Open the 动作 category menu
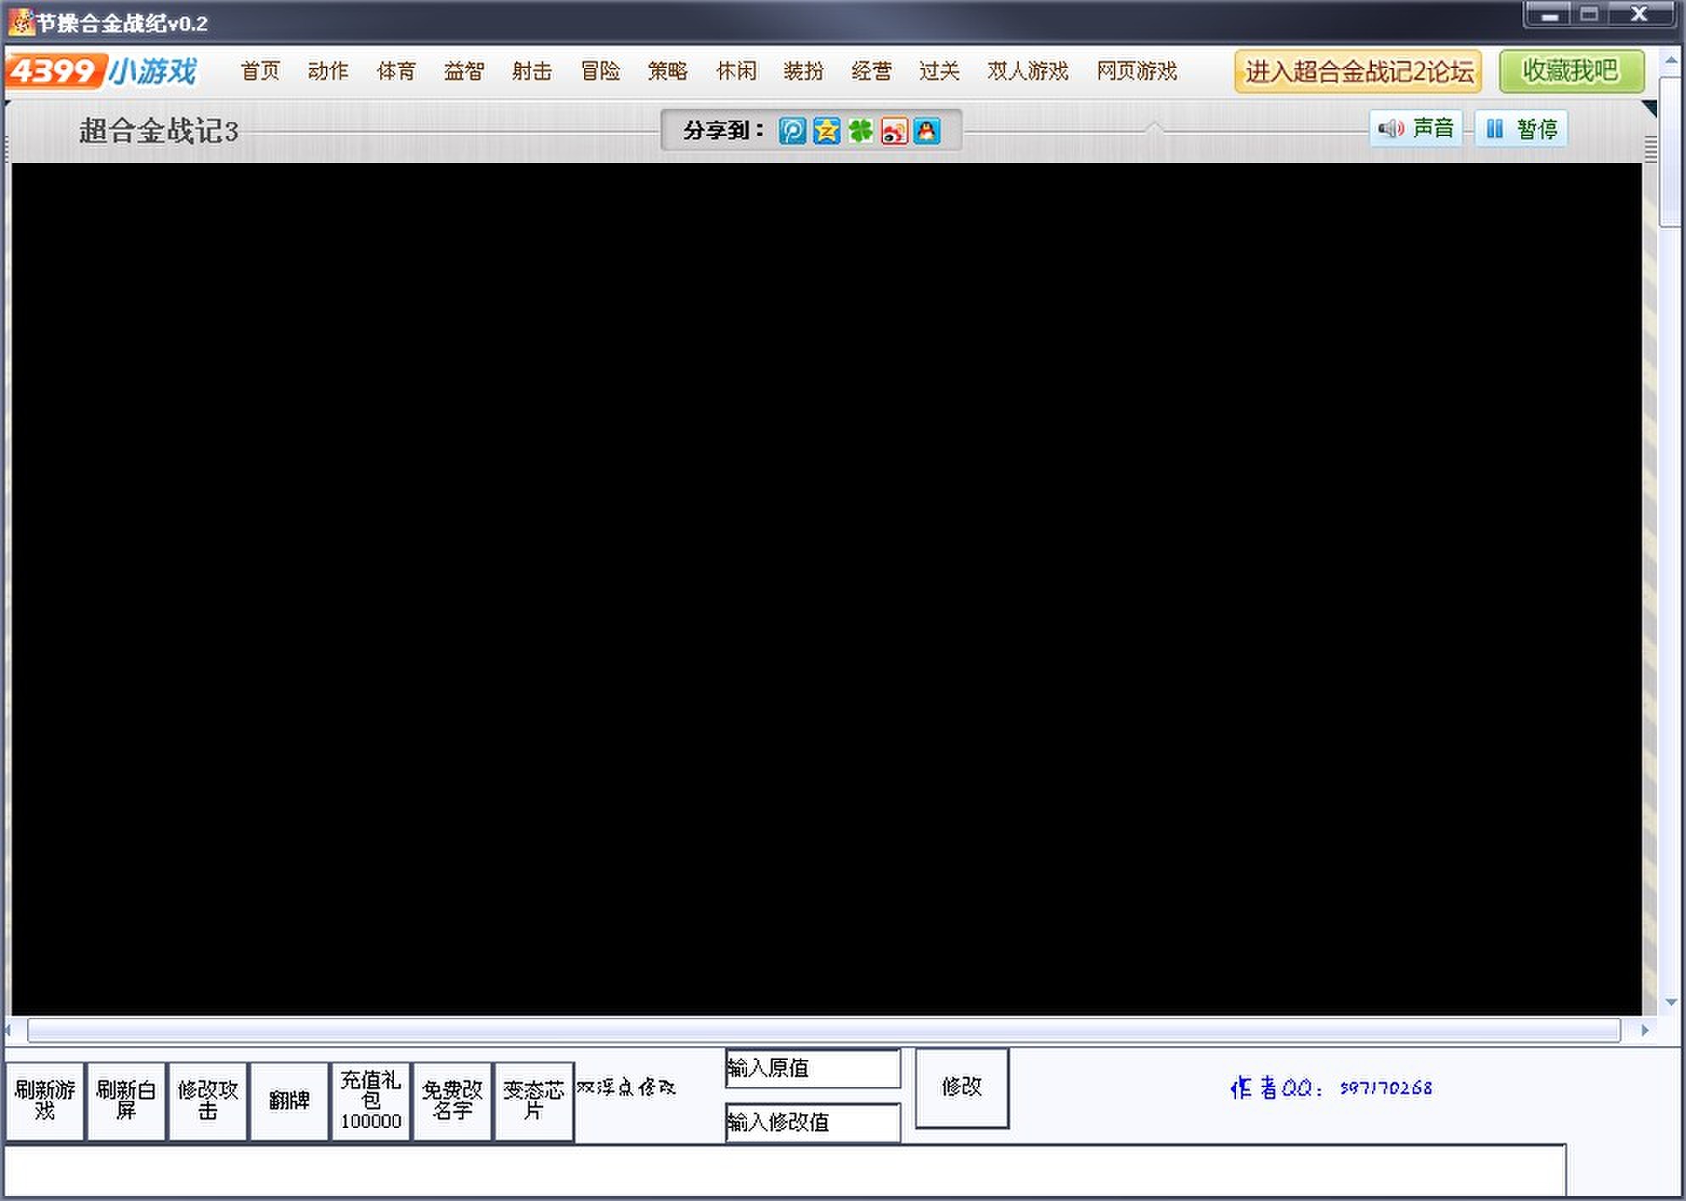Viewport: 1686px width, 1201px height. coord(328,70)
